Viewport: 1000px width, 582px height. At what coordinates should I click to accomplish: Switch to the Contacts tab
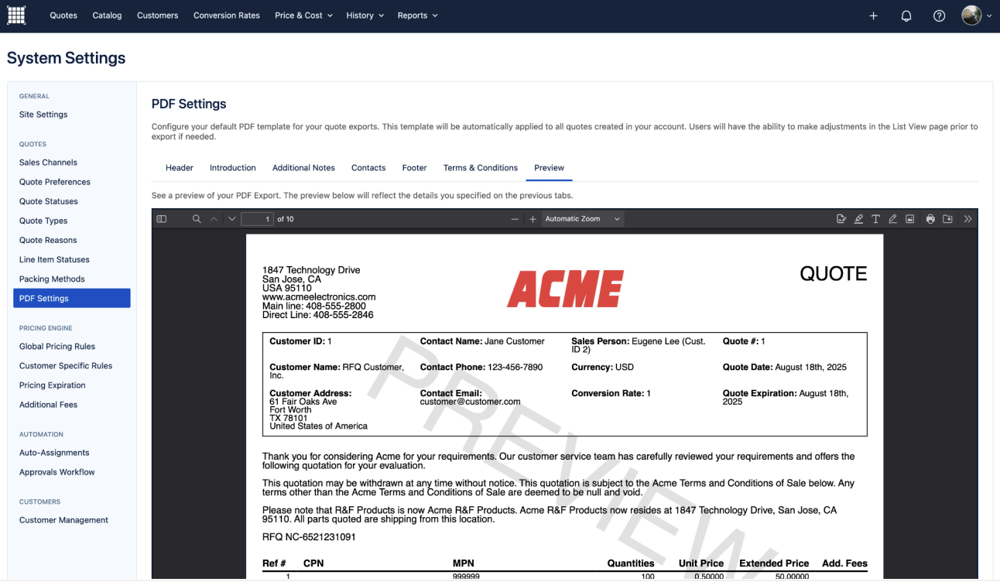click(x=368, y=168)
